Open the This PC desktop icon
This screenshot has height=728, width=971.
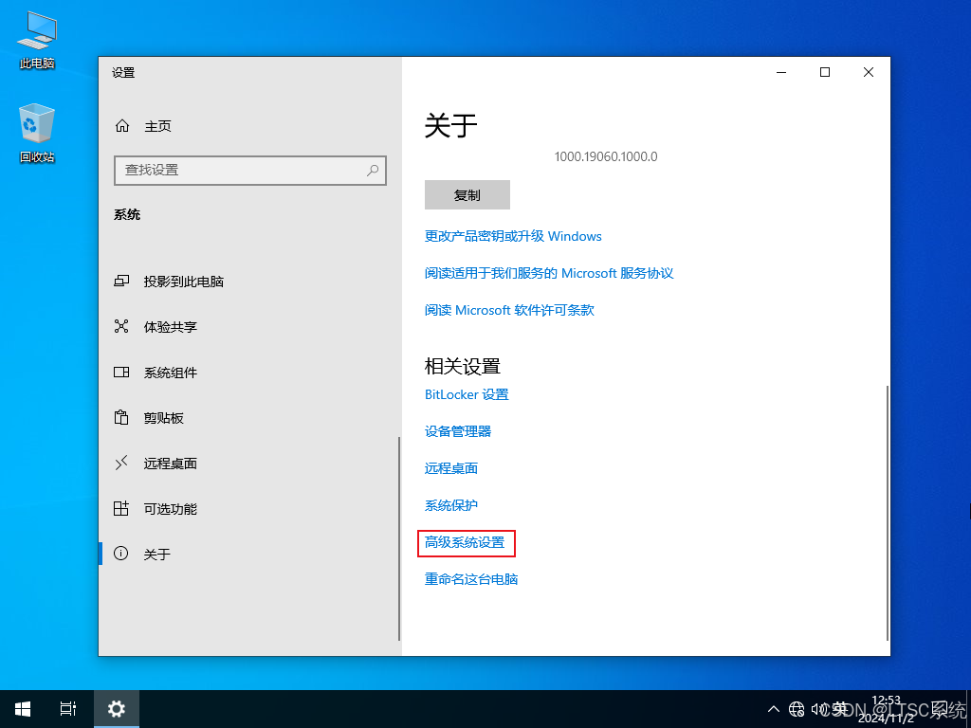click(37, 40)
